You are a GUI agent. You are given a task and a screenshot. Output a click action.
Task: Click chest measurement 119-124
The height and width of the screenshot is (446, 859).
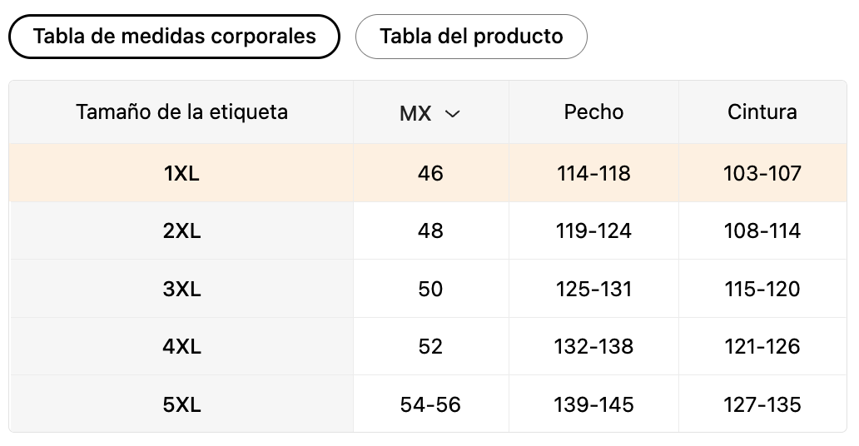click(593, 231)
